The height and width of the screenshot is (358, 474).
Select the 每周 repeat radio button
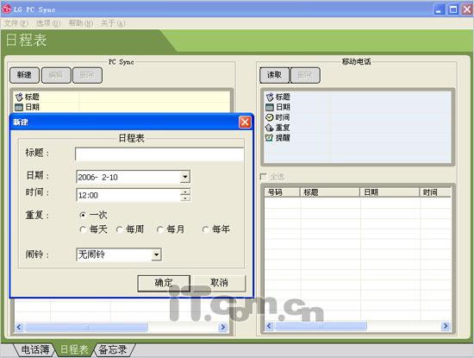point(120,229)
